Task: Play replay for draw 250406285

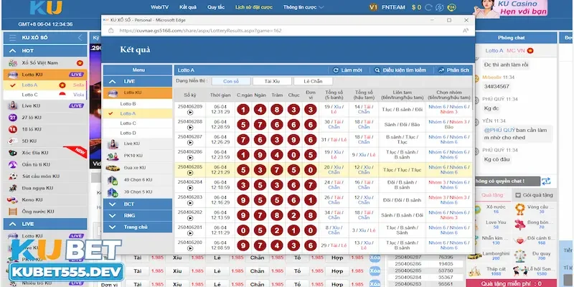Action: (x=189, y=173)
